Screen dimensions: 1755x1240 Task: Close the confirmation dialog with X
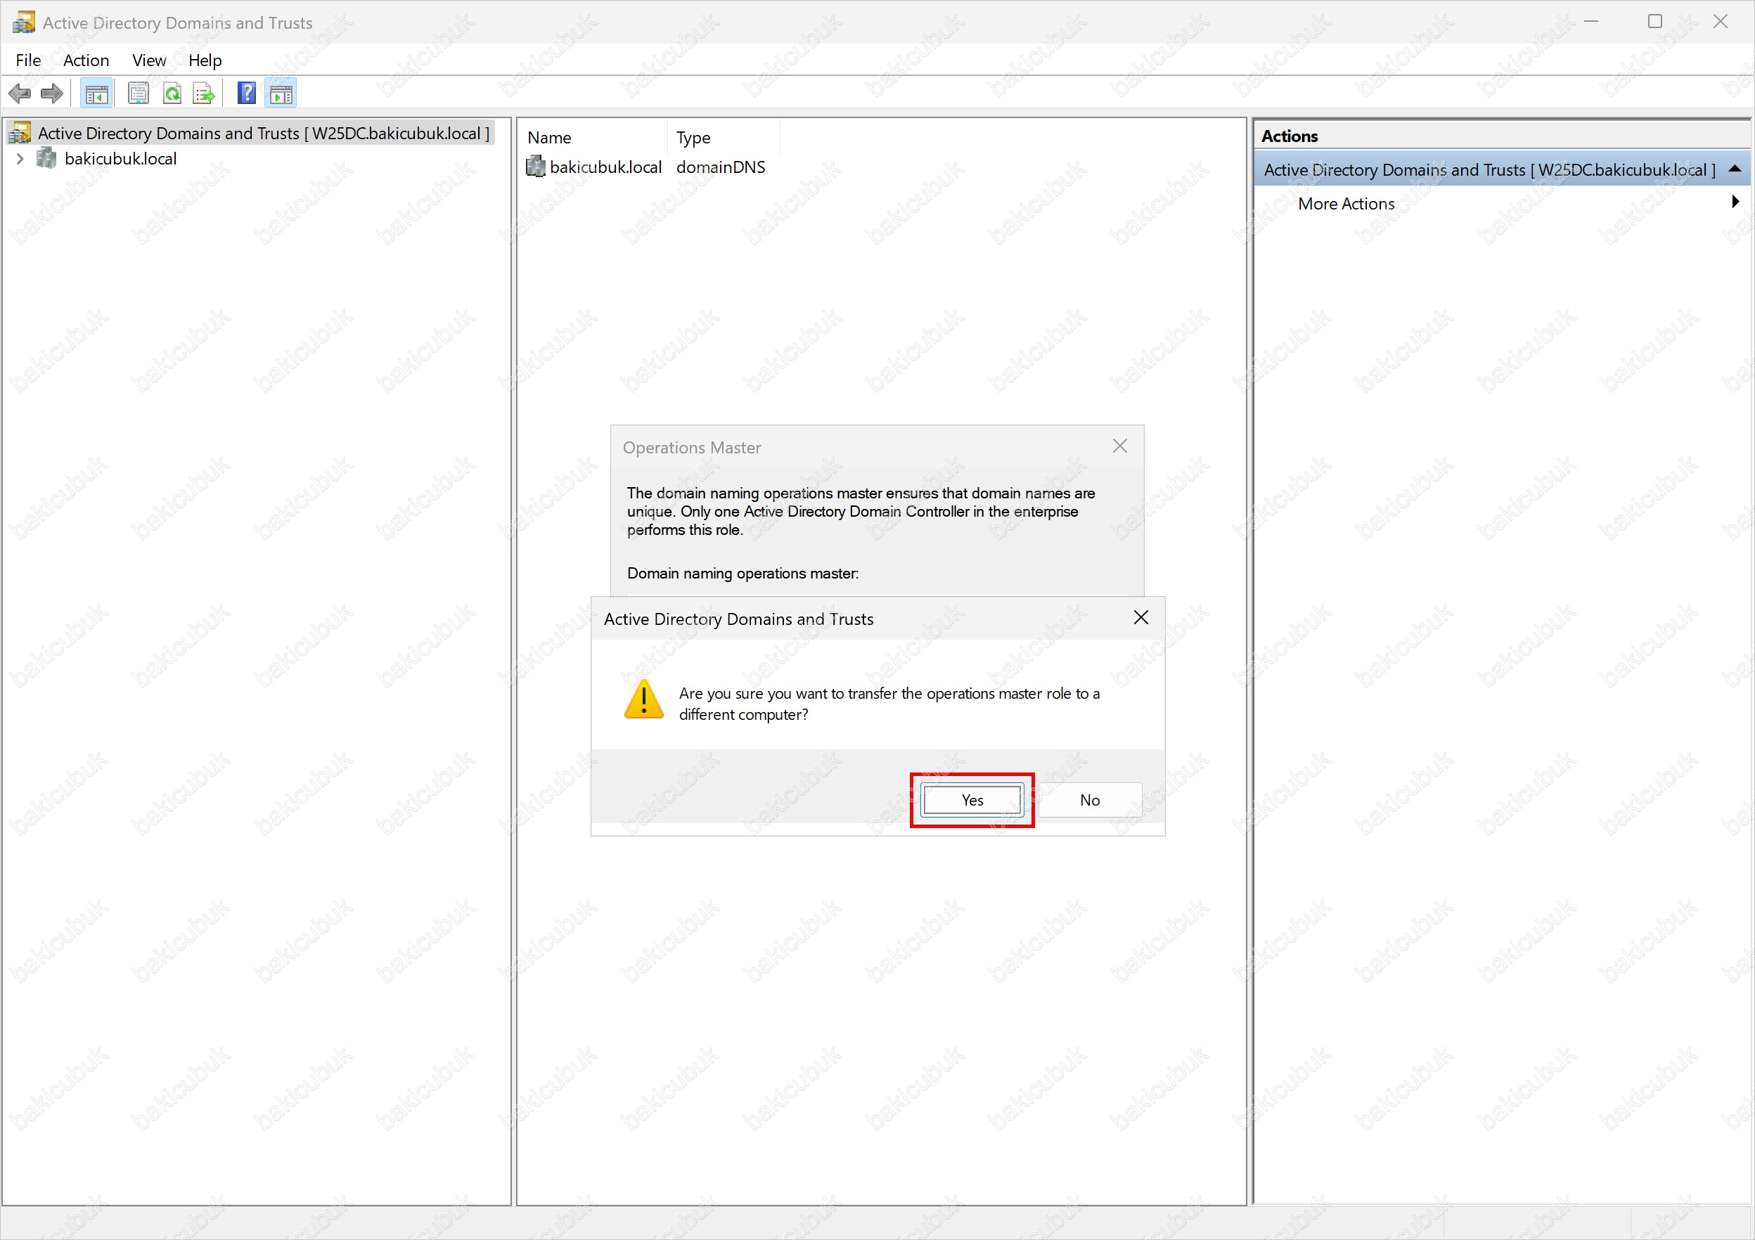coord(1140,617)
